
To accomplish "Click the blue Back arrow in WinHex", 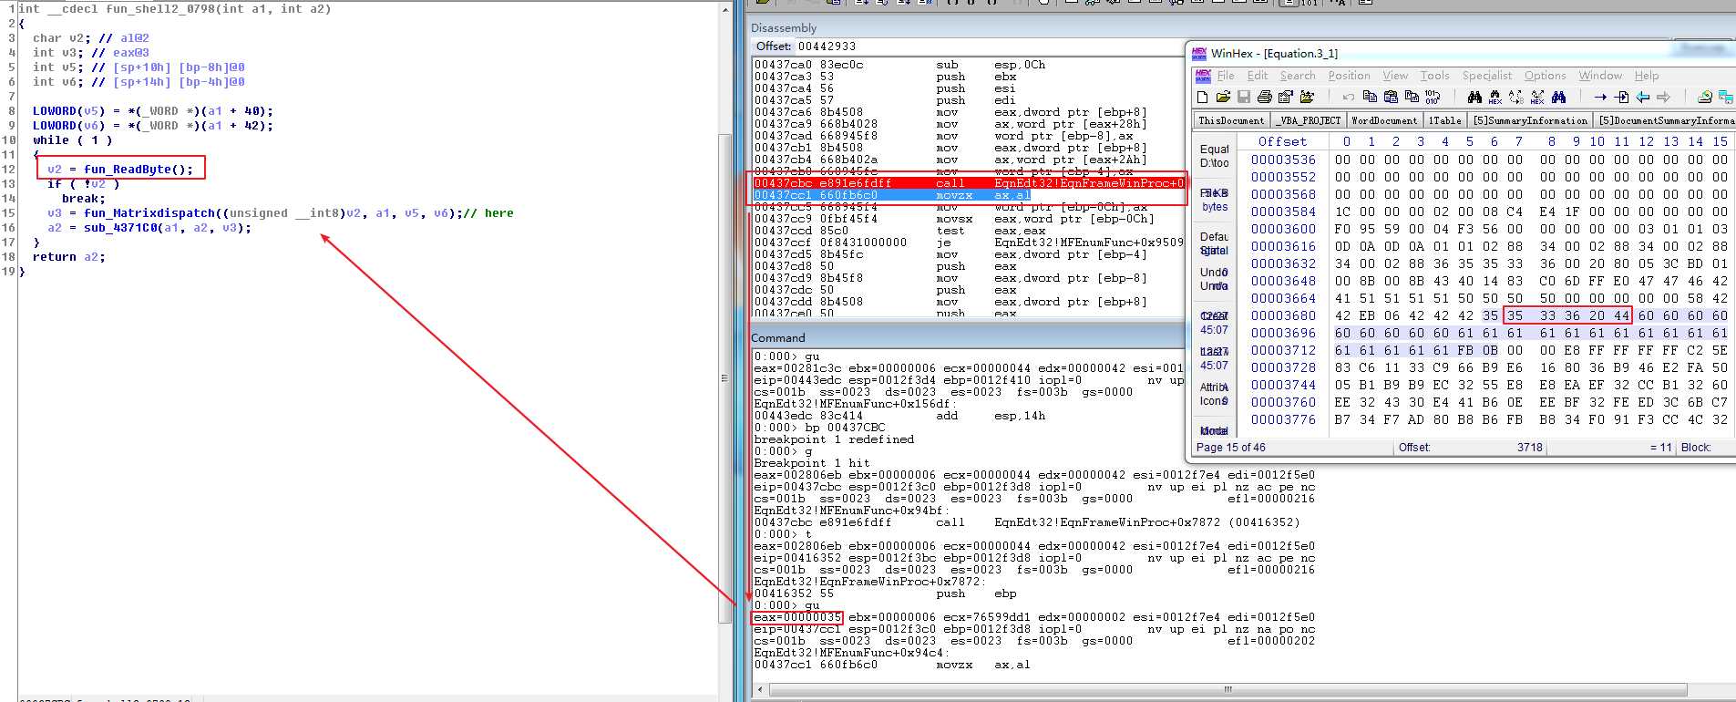I will (1642, 97).
